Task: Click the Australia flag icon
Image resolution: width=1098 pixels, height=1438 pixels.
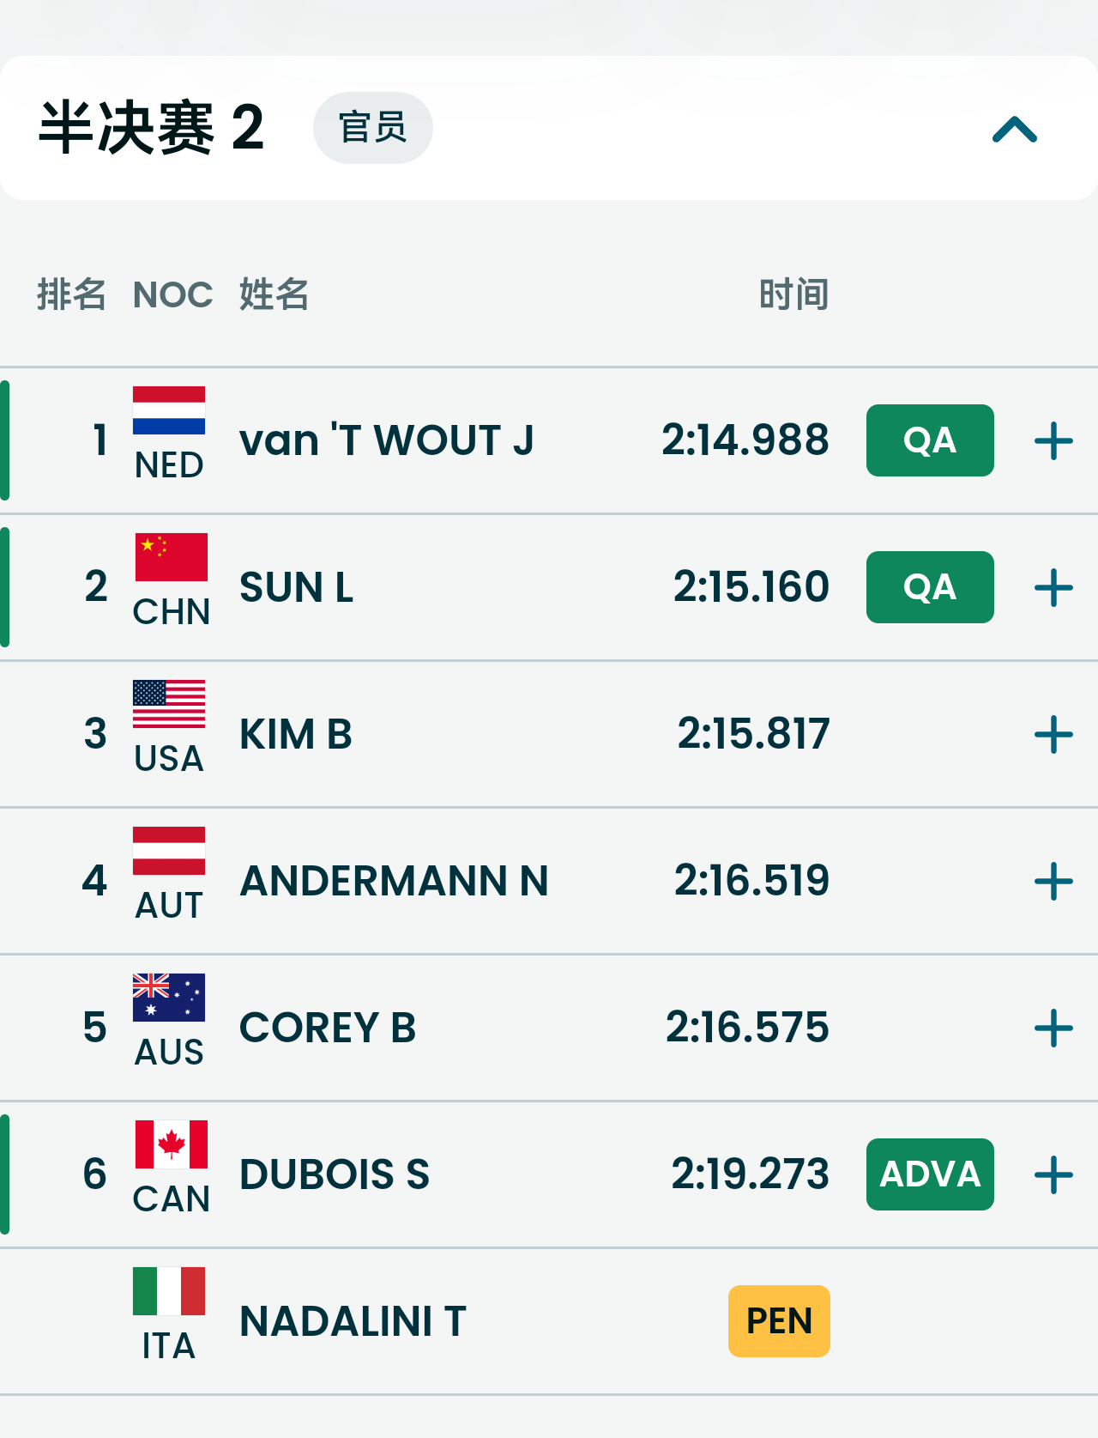Action: [x=169, y=998]
